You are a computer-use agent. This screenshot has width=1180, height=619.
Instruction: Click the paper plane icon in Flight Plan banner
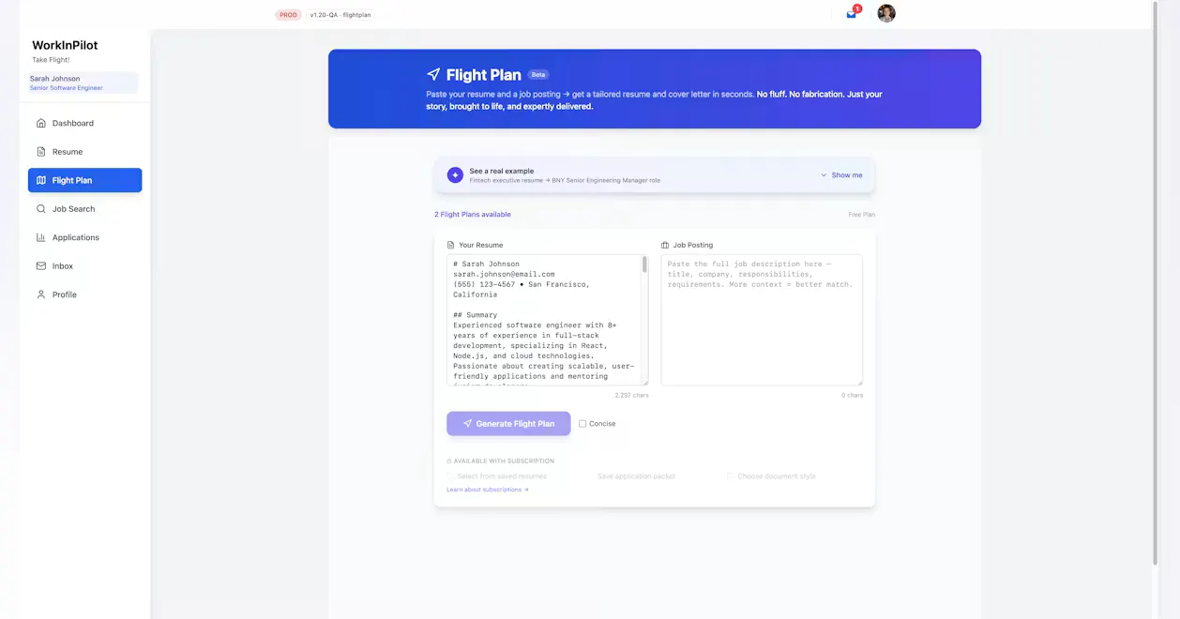pyautogui.click(x=433, y=74)
